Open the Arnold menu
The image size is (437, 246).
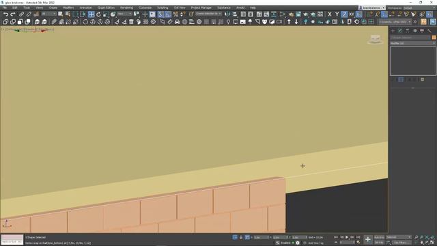240,8
